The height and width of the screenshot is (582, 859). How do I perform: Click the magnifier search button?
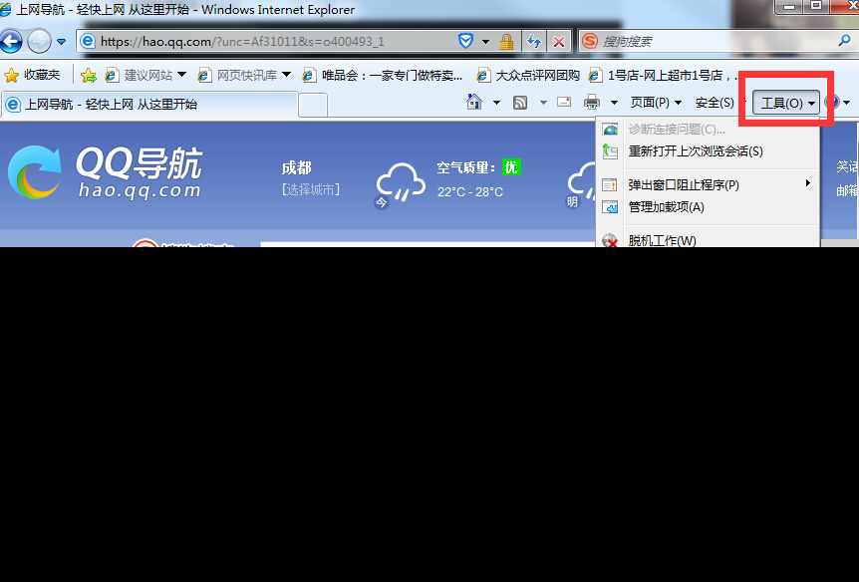coord(844,41)
